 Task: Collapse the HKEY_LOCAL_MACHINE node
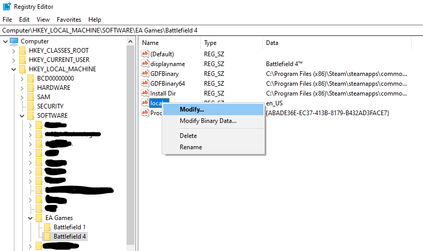pos(14,69)
